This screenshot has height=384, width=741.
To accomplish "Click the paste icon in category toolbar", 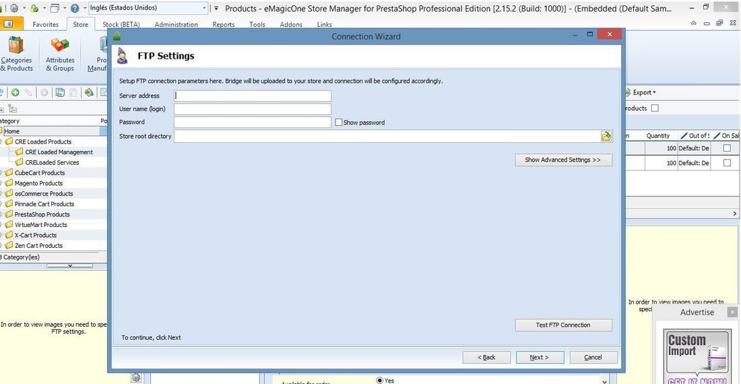I will coord(73,92).
